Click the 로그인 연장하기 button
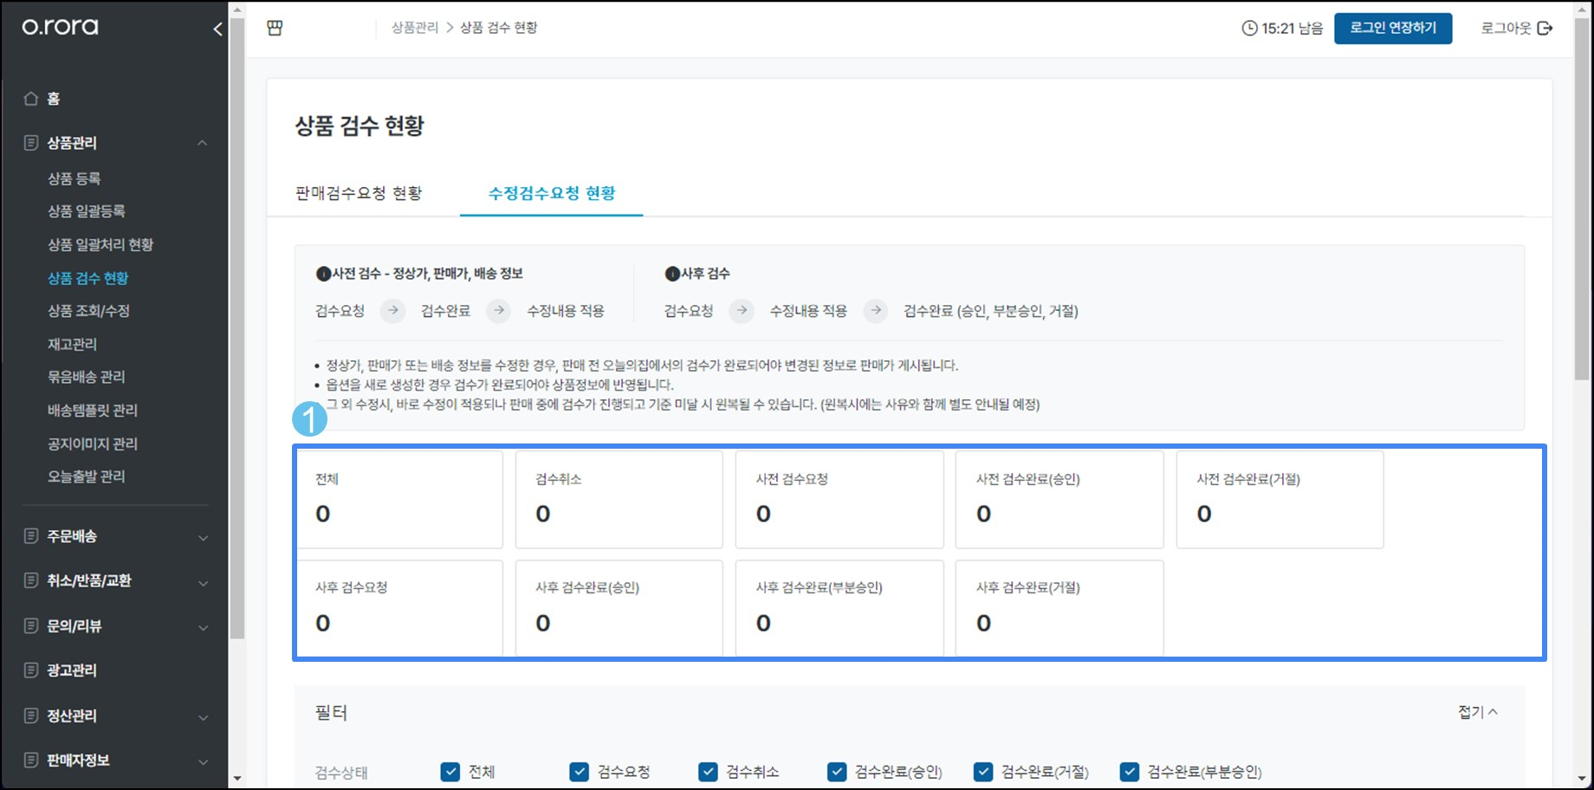The width and height of the screenshot is (1594, 790). 1392,29
